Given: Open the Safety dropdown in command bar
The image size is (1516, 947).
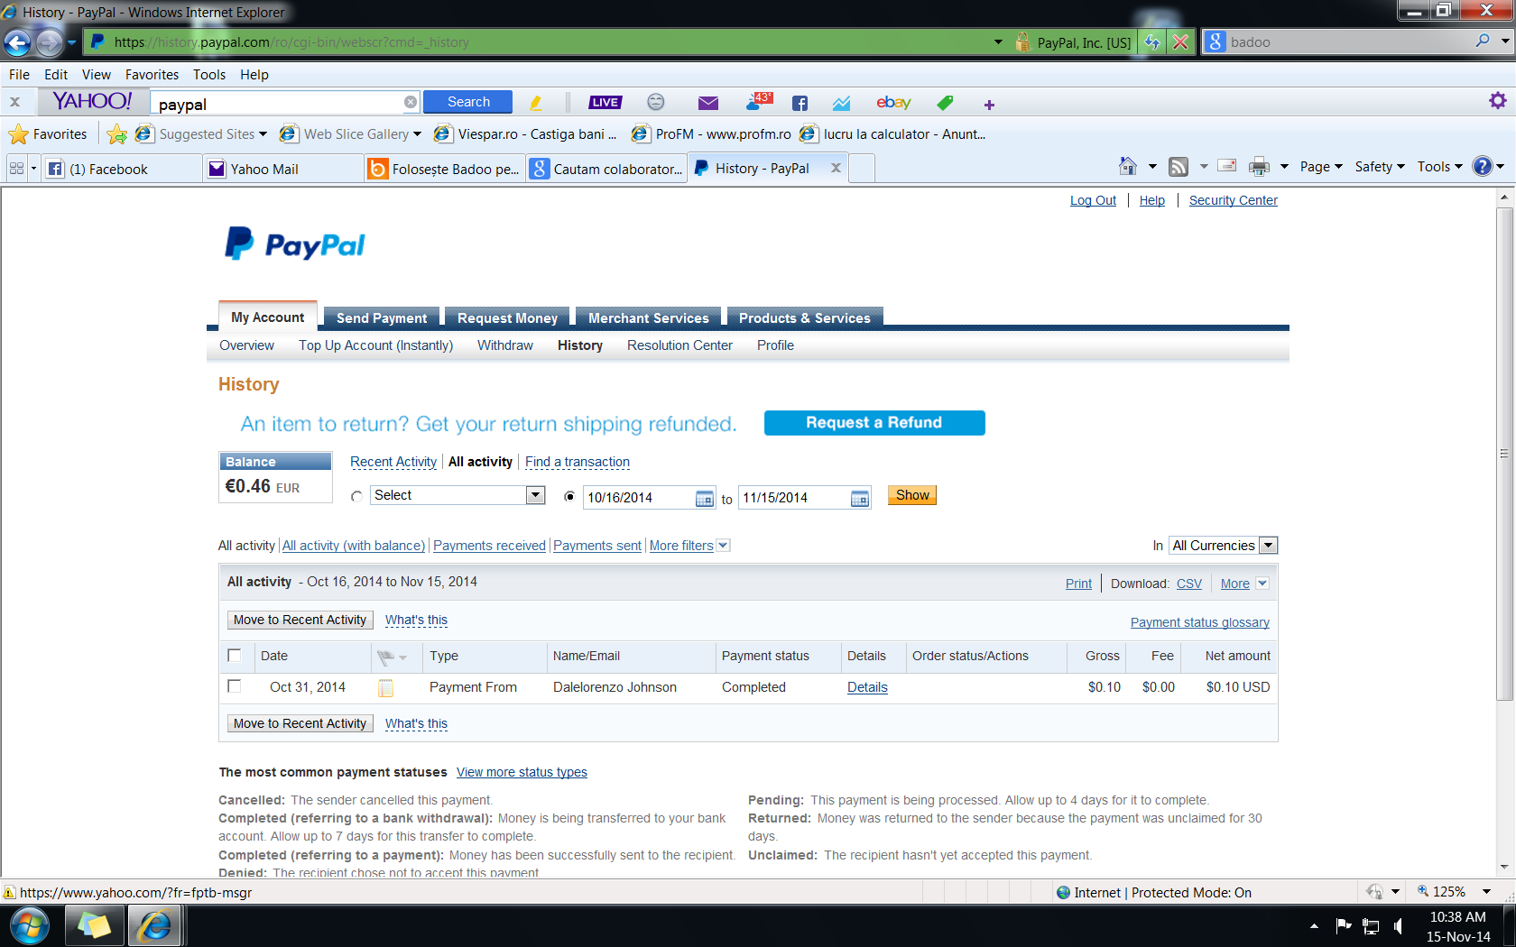Looking at the screenshot, I should (1380, 167).
